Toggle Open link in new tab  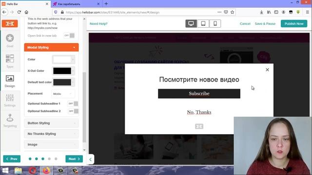[x=69, y=35]
